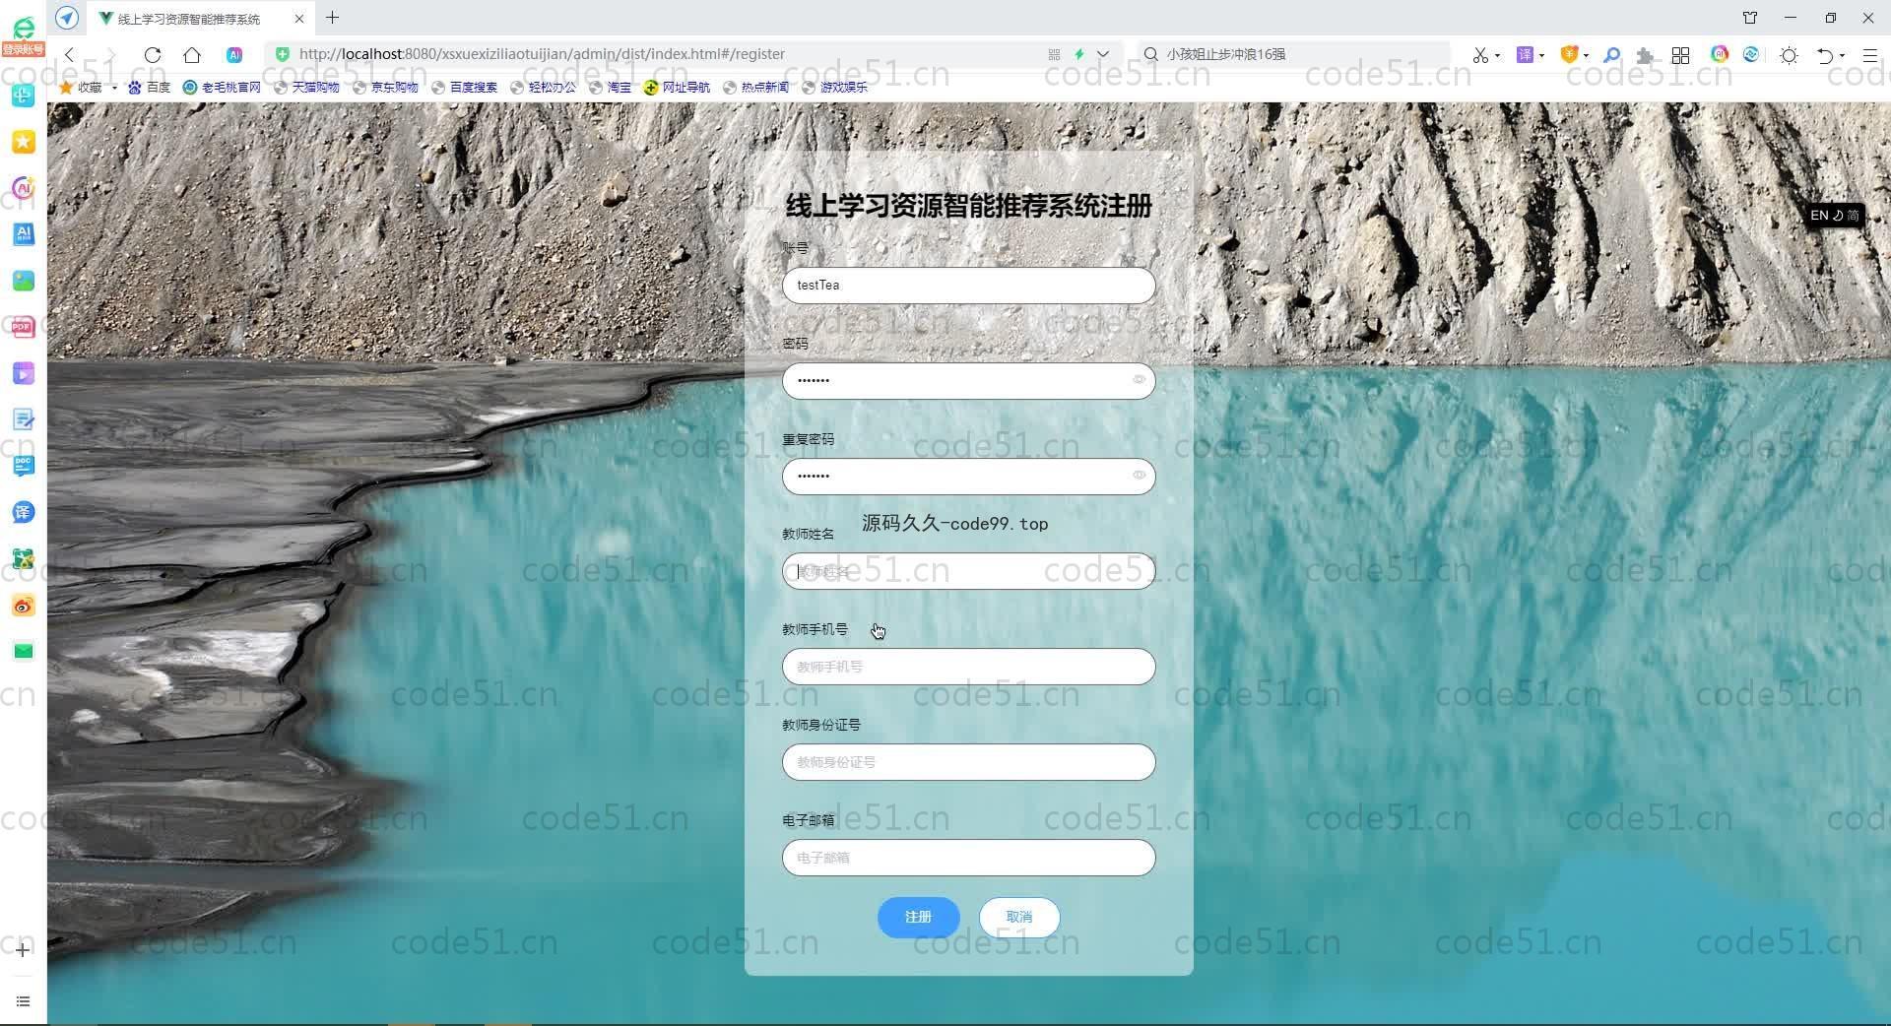Click the 教师身份证号 input field

pyautogui.click(x=968, y=762)
